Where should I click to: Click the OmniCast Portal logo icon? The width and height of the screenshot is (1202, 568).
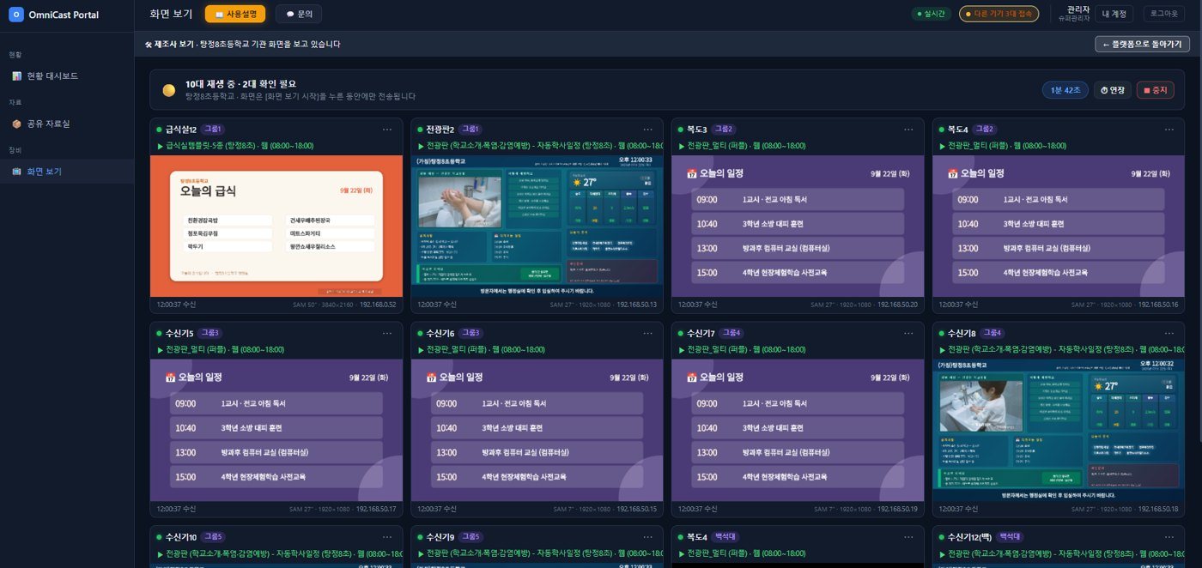(x=15, y=15)
